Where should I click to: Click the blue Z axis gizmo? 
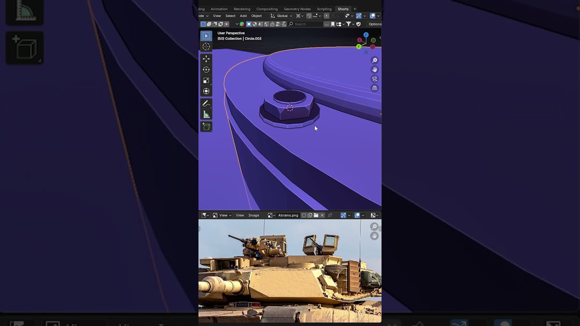coord(366,35)
